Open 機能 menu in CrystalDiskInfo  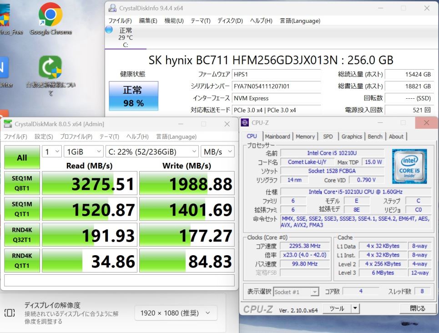[x=174, y=21]
